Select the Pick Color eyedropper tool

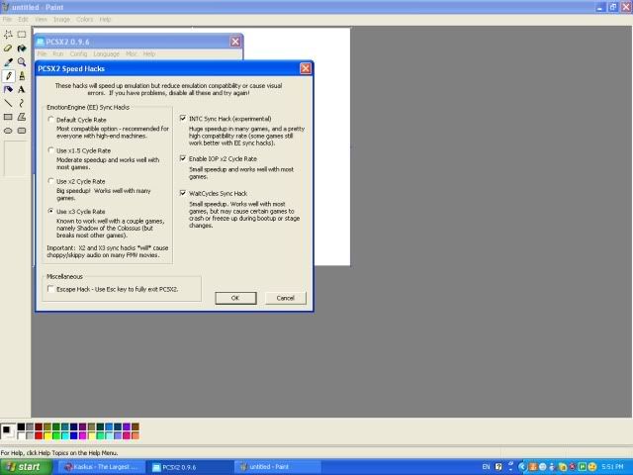click(x=8, y=61)
